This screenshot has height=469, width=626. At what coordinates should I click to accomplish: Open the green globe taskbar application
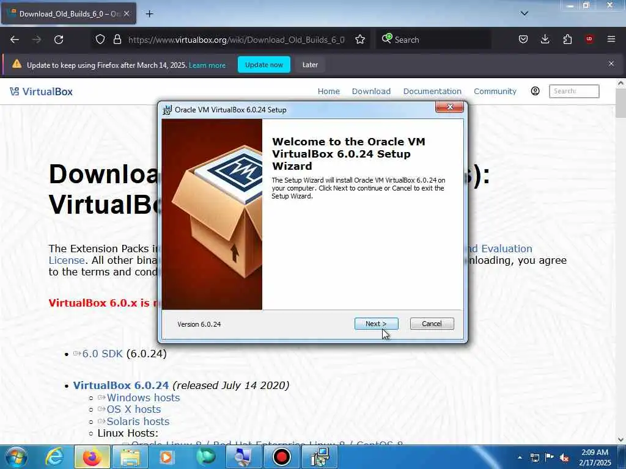pos(206,457)
